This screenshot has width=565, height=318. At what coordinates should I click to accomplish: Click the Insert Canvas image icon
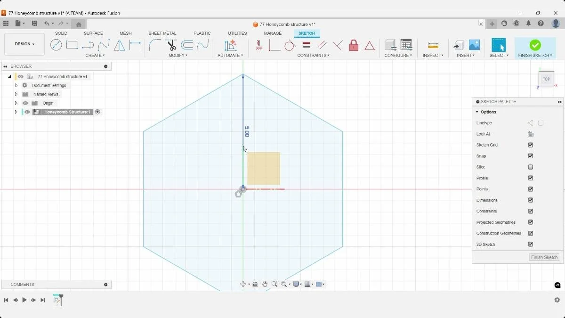click(474, 45)
